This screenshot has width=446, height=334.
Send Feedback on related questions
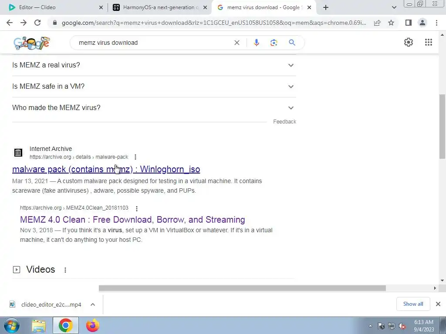point(284,122)
